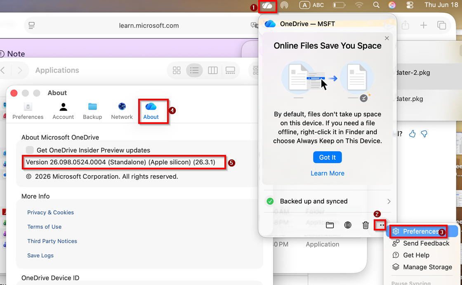Open the OneDrive more options ellipsis
Viewport: 462px width, 285px height.
(x=382, y=225)
